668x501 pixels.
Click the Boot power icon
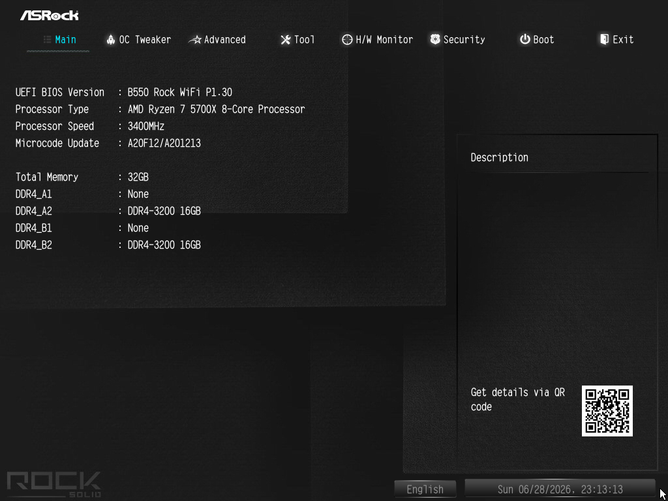click(x=525, y=40)
